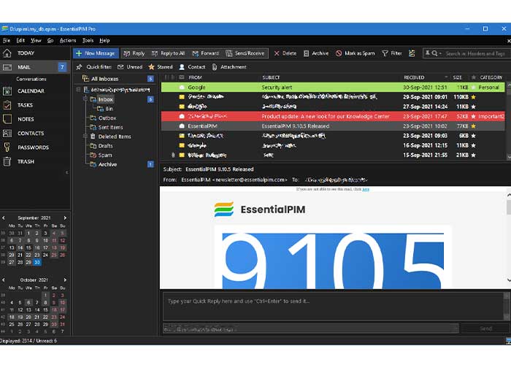
Task: Toggle the Contact quick filter
Action: tap(192, 67)
